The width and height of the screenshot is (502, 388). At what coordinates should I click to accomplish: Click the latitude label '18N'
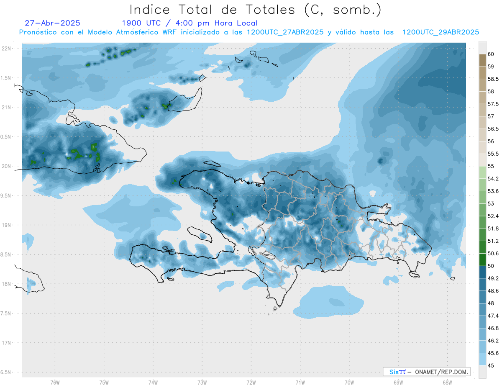coord(7,284)
